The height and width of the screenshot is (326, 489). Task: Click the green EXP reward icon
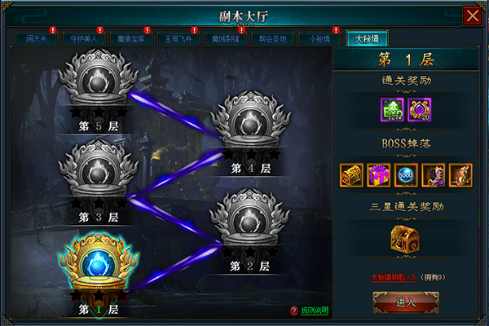[x=392, y=110]
